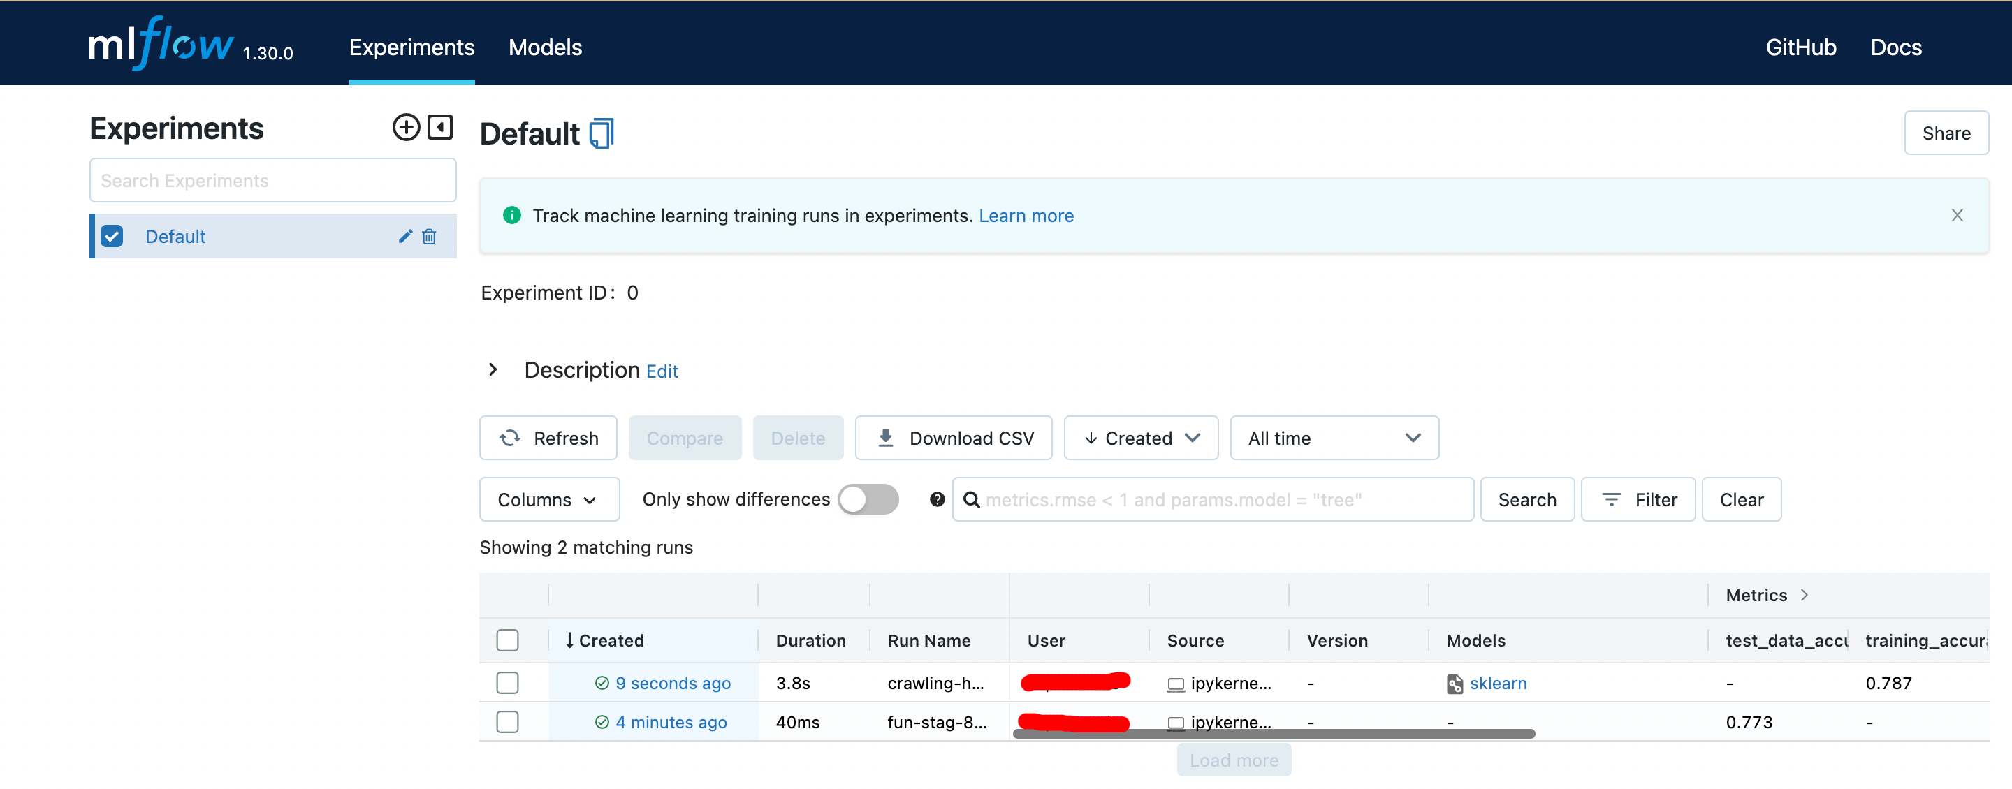Uncheck the Default experiment checkbox
Screen dimensions: 2012x789
pos(112,237)
